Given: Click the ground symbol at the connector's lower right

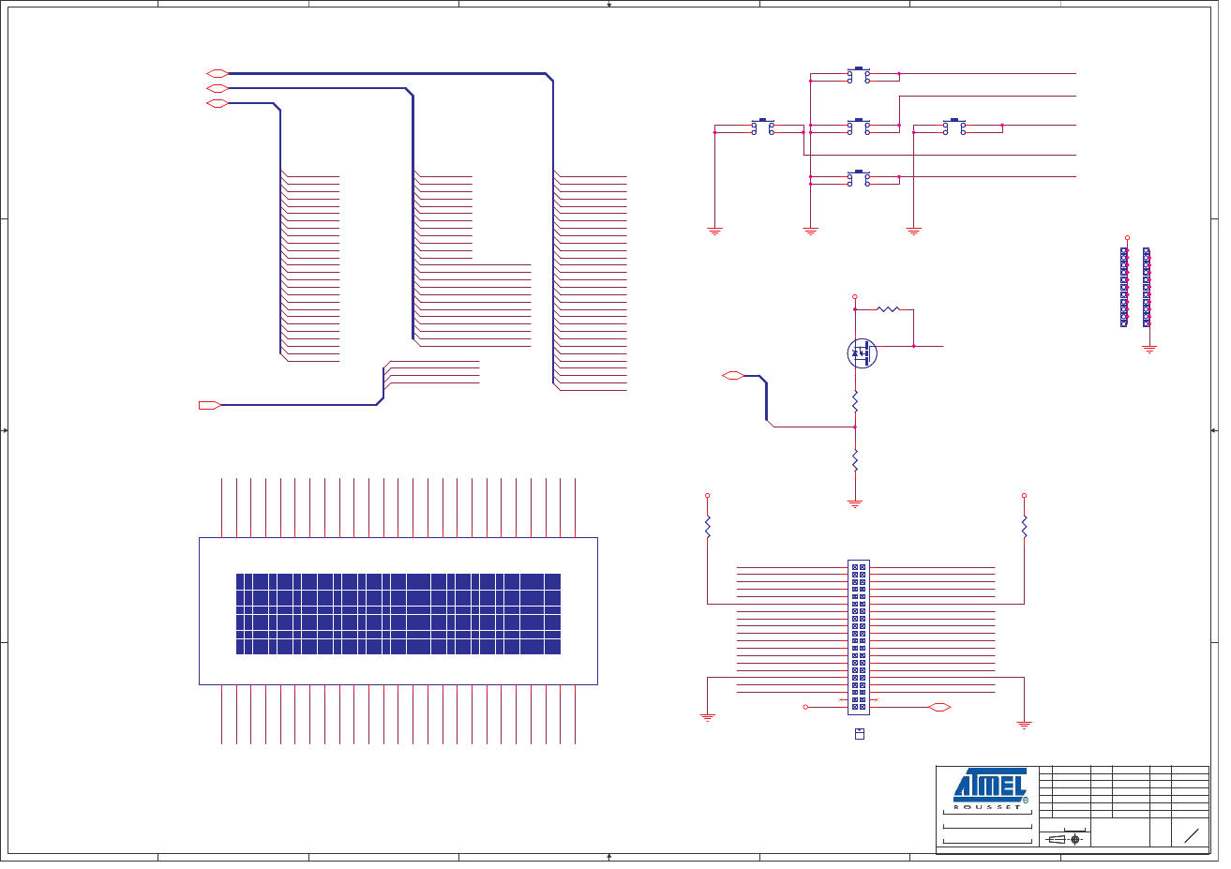Looking at the screenshot, I should point(1025,724).
